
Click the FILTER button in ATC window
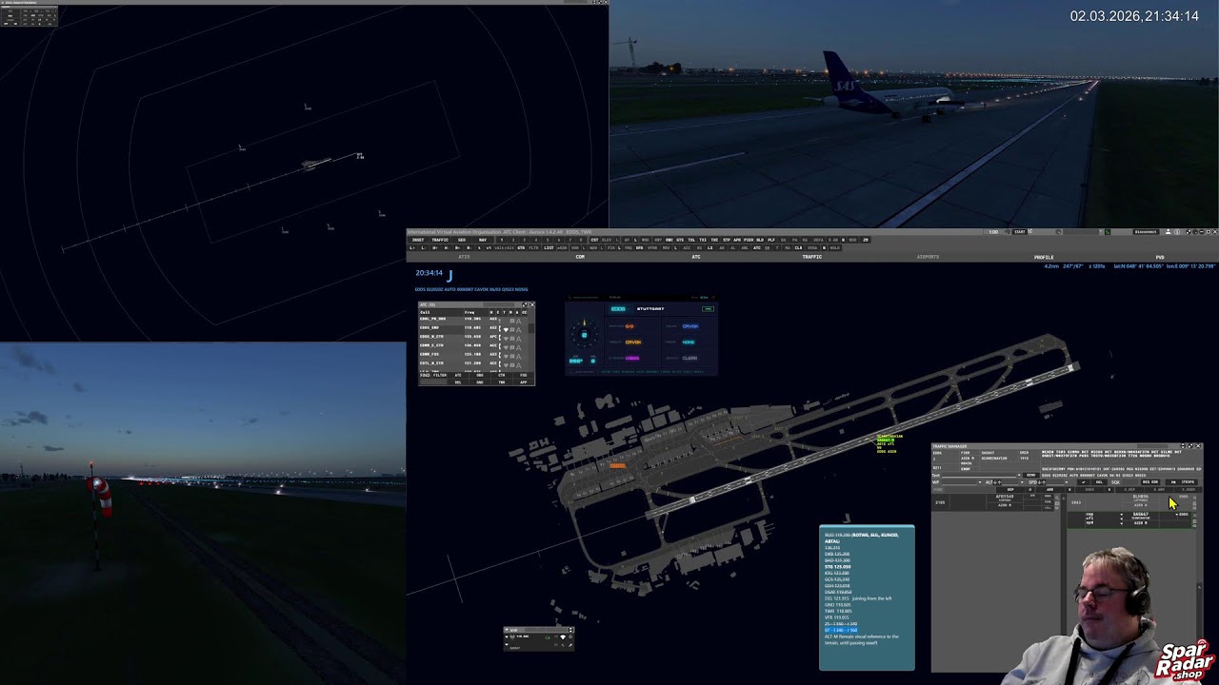pyautogui.click(x=440, y=375)
